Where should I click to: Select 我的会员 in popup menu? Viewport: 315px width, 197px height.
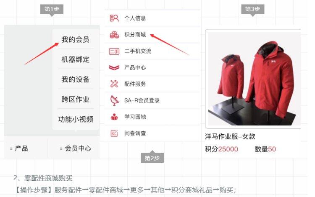[x=75, y=39]
